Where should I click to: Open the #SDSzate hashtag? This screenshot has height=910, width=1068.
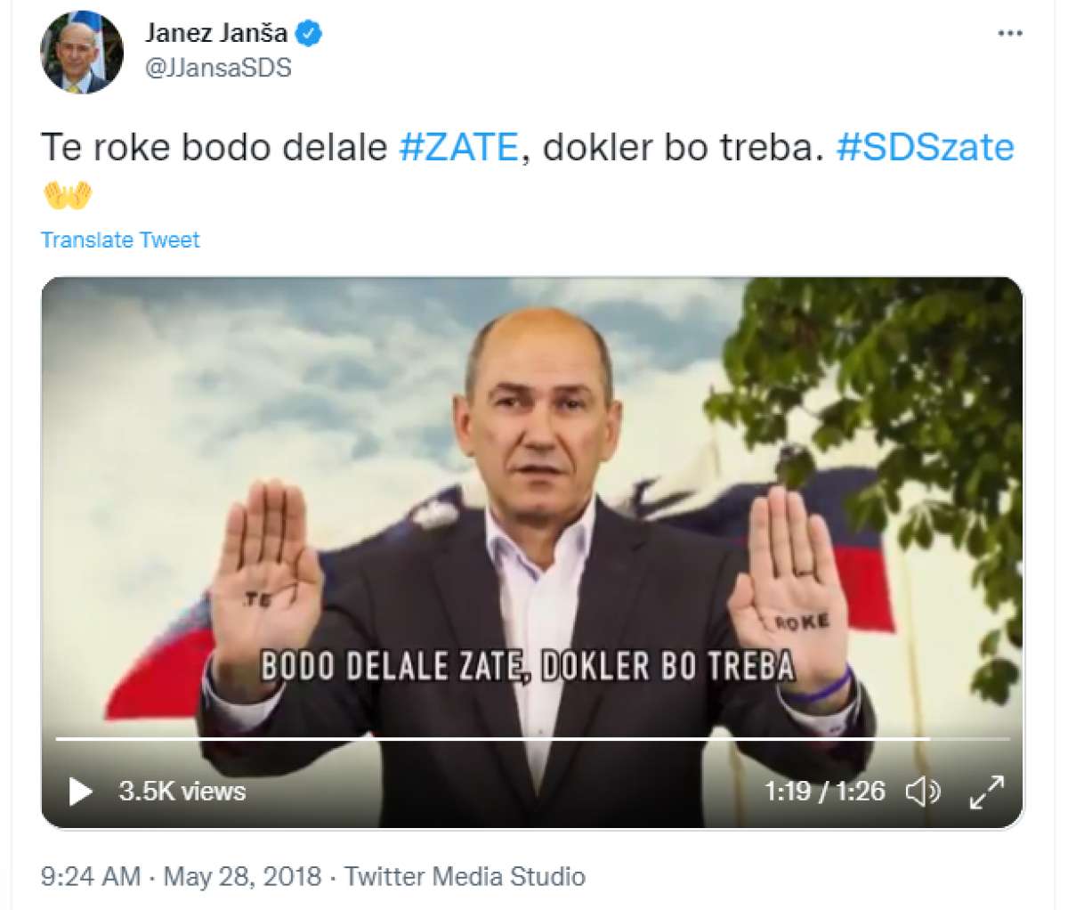click(926, 147)
